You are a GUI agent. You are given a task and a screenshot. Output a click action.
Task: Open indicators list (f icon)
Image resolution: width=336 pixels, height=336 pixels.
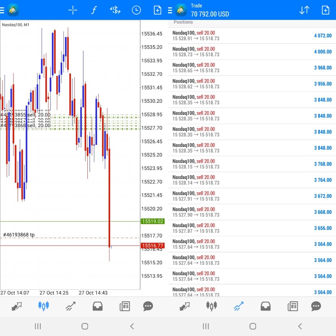tap(94, 10)
